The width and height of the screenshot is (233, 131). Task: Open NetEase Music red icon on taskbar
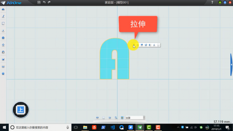click(x=94, y=128)
